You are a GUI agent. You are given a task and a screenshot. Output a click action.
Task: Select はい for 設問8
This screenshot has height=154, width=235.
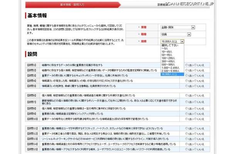[186, 109]
